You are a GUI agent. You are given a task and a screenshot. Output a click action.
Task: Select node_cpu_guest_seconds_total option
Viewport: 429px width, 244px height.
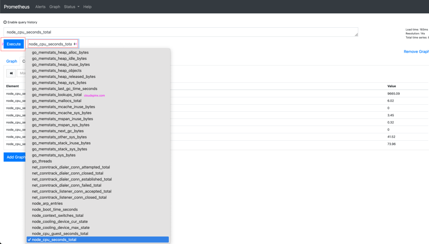pos(60,234)
